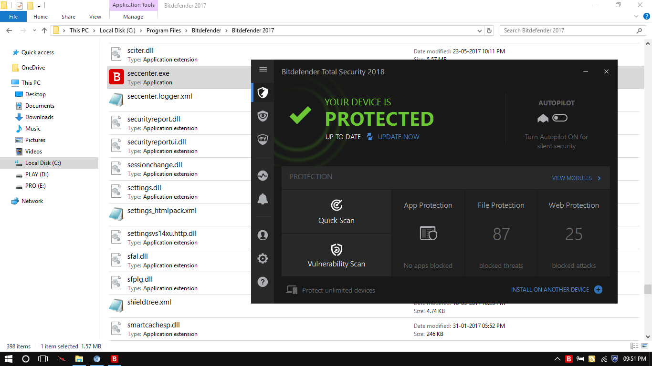The height and width of the screenshot is (366, 652).
Task: Click the Search Bitdefender 2017 field
Action: 573,30
